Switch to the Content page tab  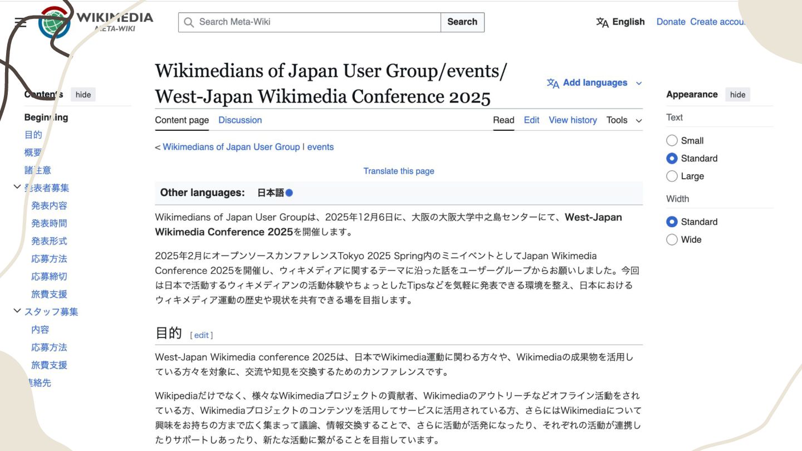182,120
